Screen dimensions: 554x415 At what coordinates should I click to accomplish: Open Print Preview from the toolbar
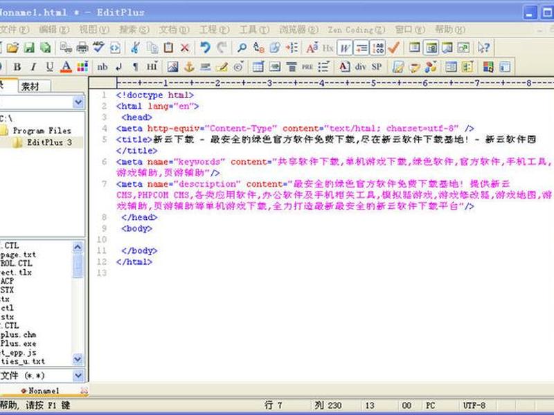coord(66,48)
